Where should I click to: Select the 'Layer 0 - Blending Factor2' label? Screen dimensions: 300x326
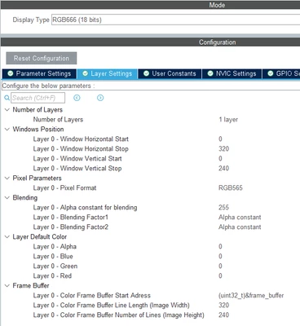71,227
